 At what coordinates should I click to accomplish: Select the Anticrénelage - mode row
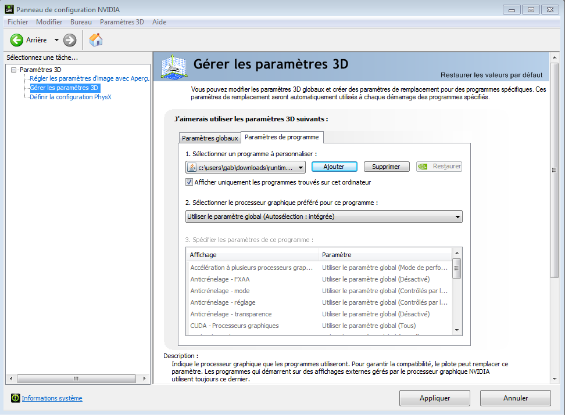pyautogui.click(x=319, y=291)
